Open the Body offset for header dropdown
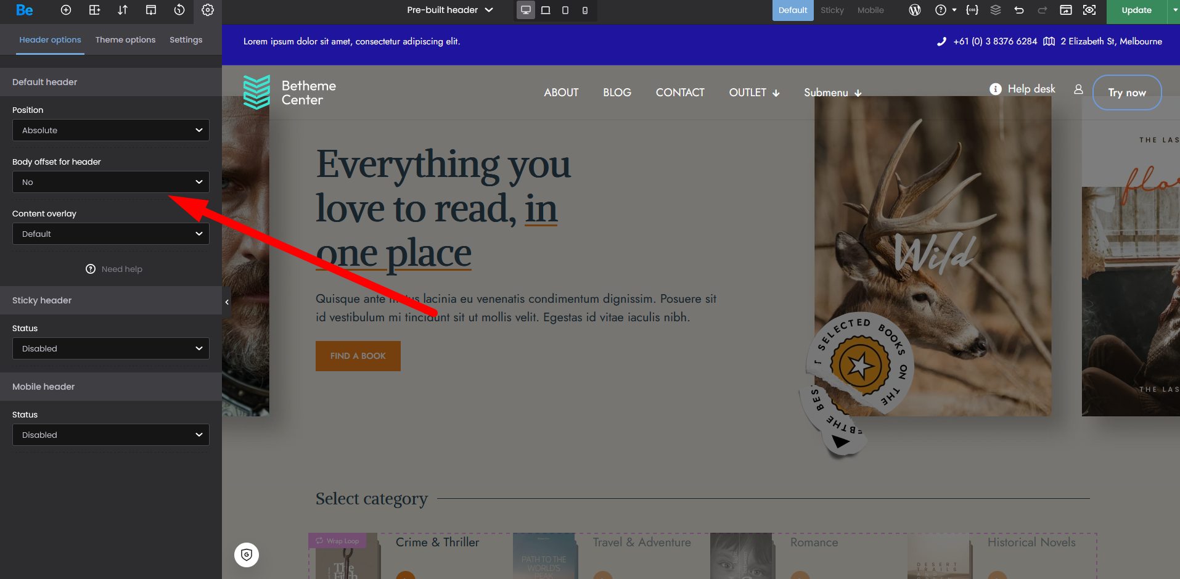Viewport: 1180px width, 579px height. coord(111,182)
